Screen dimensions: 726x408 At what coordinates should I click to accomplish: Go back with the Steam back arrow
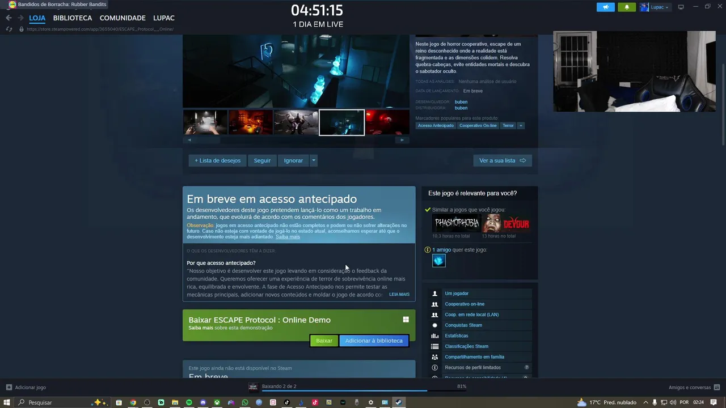click(9, 18)
